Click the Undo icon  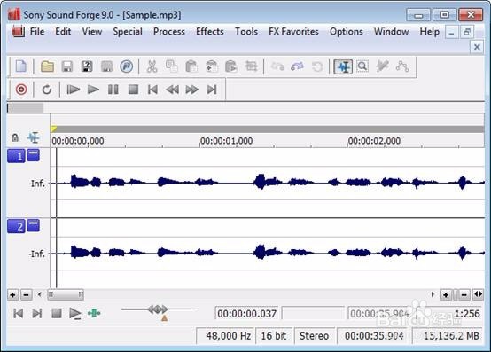(x=277, y=66)
